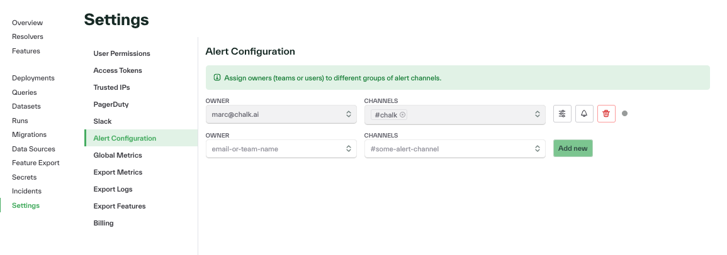
Task: Open the #some-alert-channel dropdown
Action: [x=455, y=149]
